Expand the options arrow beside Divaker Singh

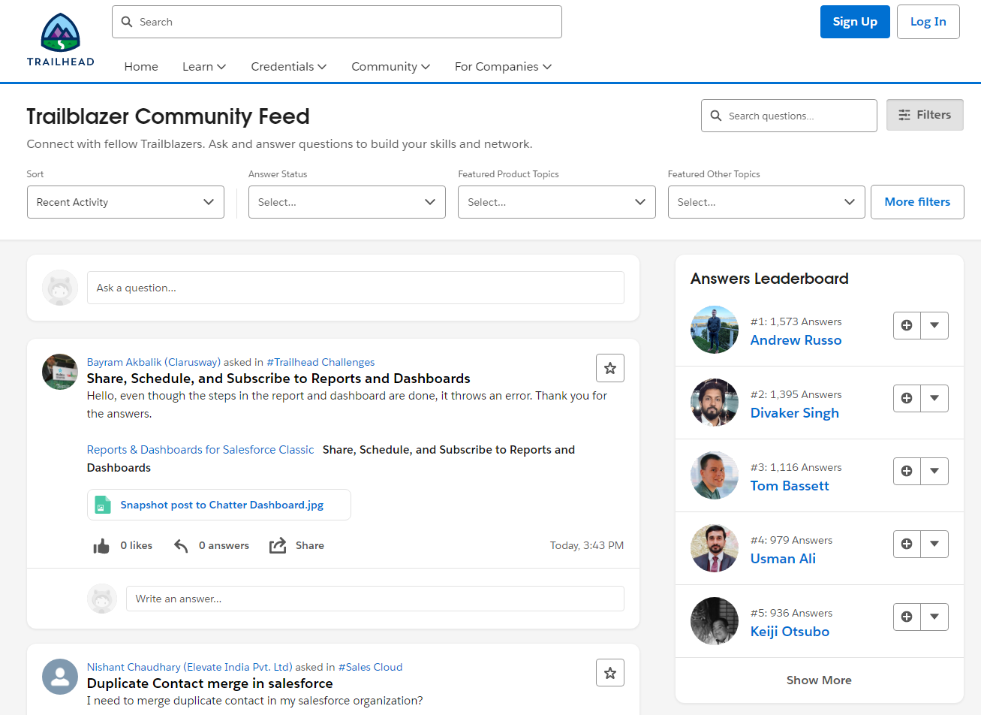934,398
